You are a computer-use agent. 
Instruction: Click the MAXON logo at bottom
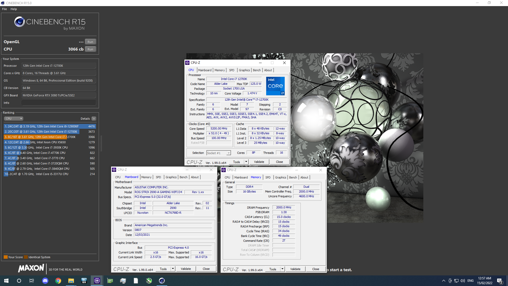(31, 268)
